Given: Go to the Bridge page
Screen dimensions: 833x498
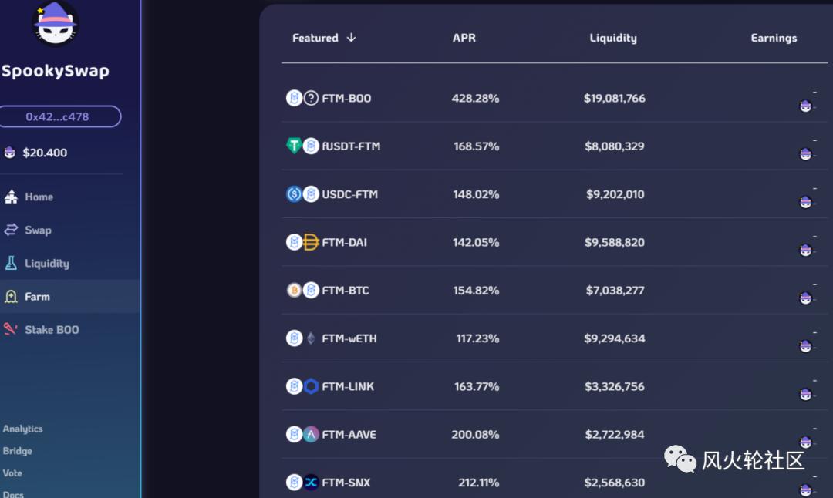Looking at the screenshot, I should pyautogui.click(x=18, y=451).
